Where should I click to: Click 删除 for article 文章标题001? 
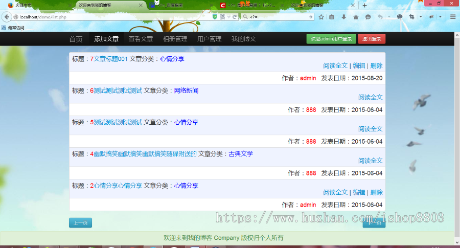click(376, 66)
